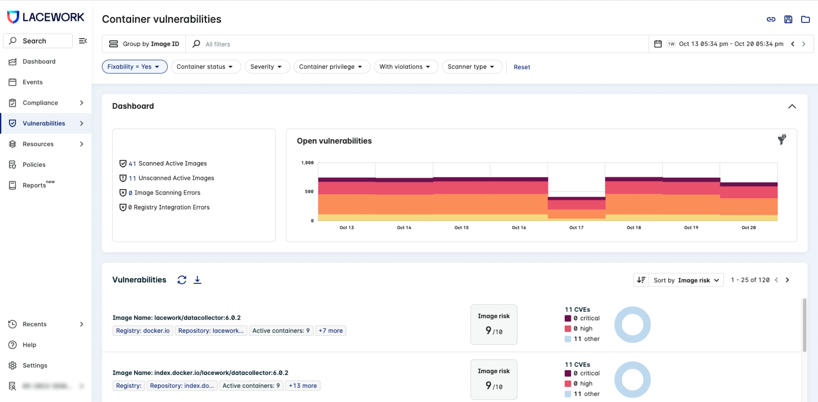The image size is (818, 402).
Task: Open Sort by Image risk dropdown
Action: pyautogui.click(x=686, y=280)
